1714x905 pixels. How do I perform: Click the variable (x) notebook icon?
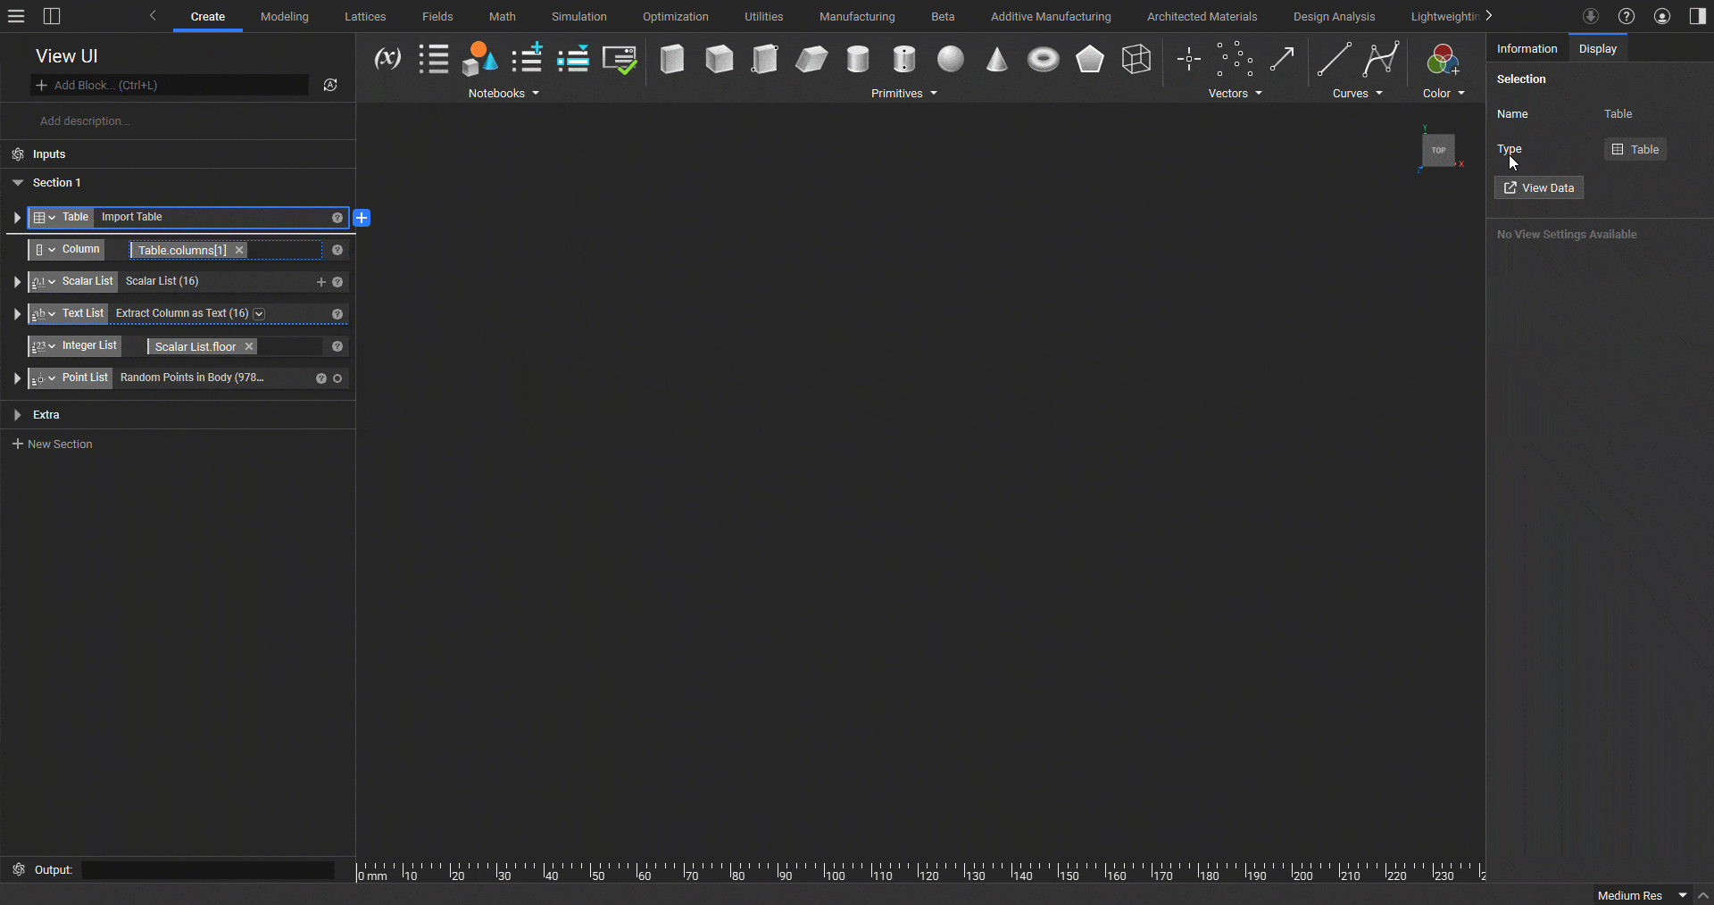tap(387, 59)
